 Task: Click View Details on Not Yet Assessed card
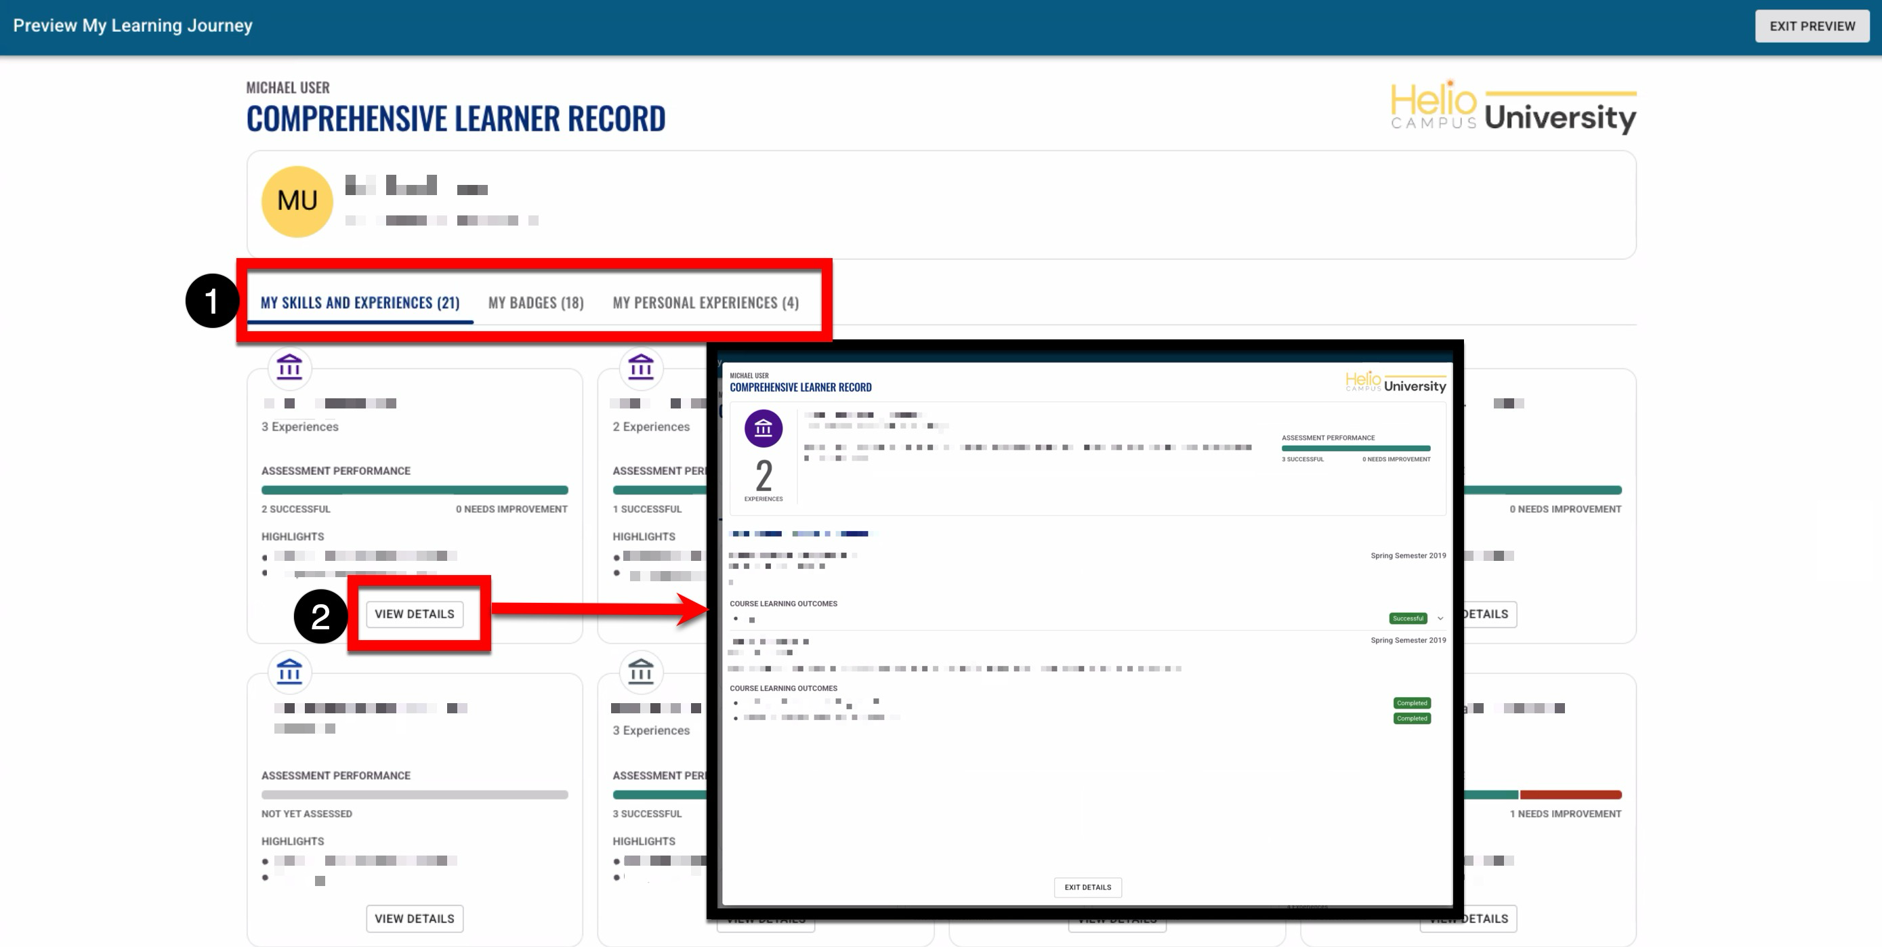point(414,919)
